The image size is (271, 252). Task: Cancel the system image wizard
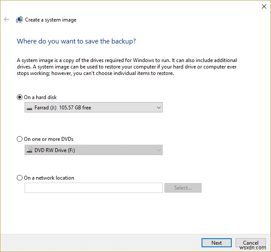pyautogui.click(x=251, y=243)
